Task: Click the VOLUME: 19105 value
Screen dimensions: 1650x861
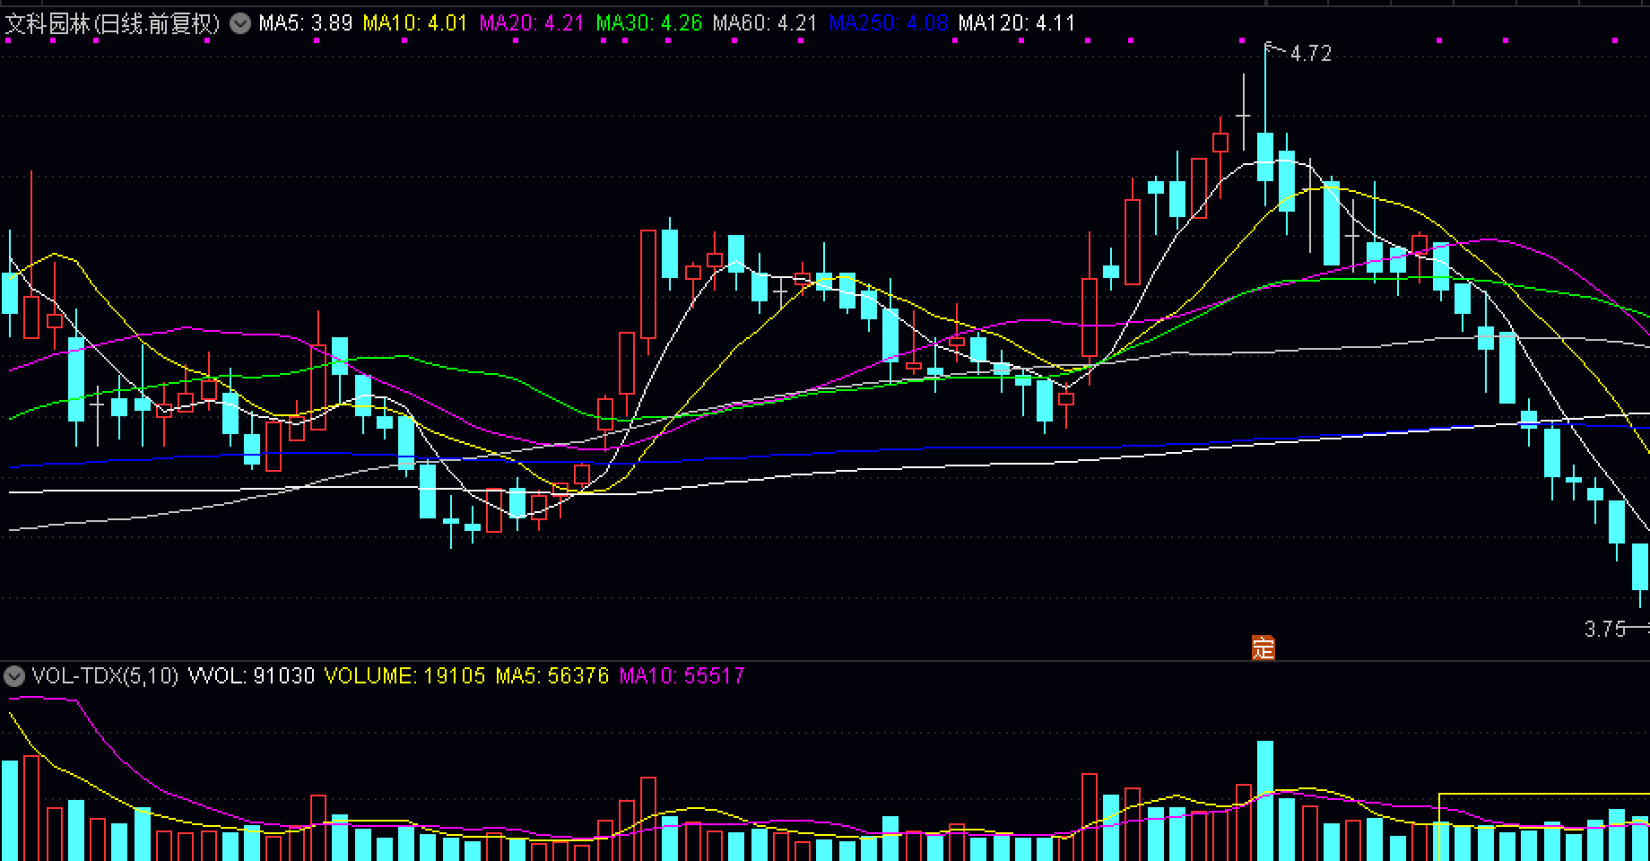Action: [404, 675]
